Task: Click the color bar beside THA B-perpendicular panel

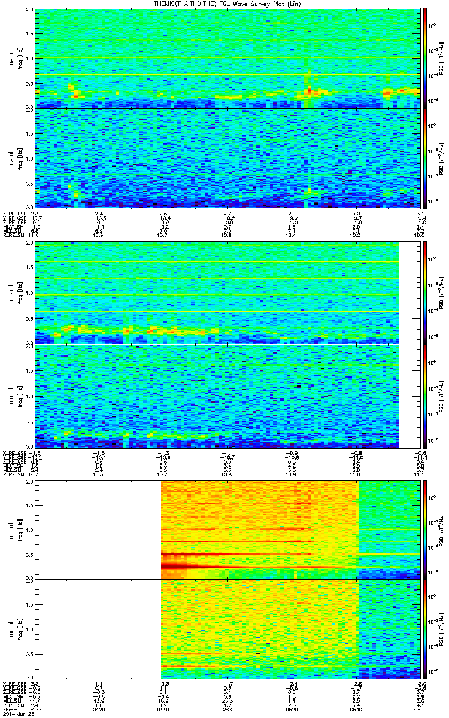Action: 425,58
